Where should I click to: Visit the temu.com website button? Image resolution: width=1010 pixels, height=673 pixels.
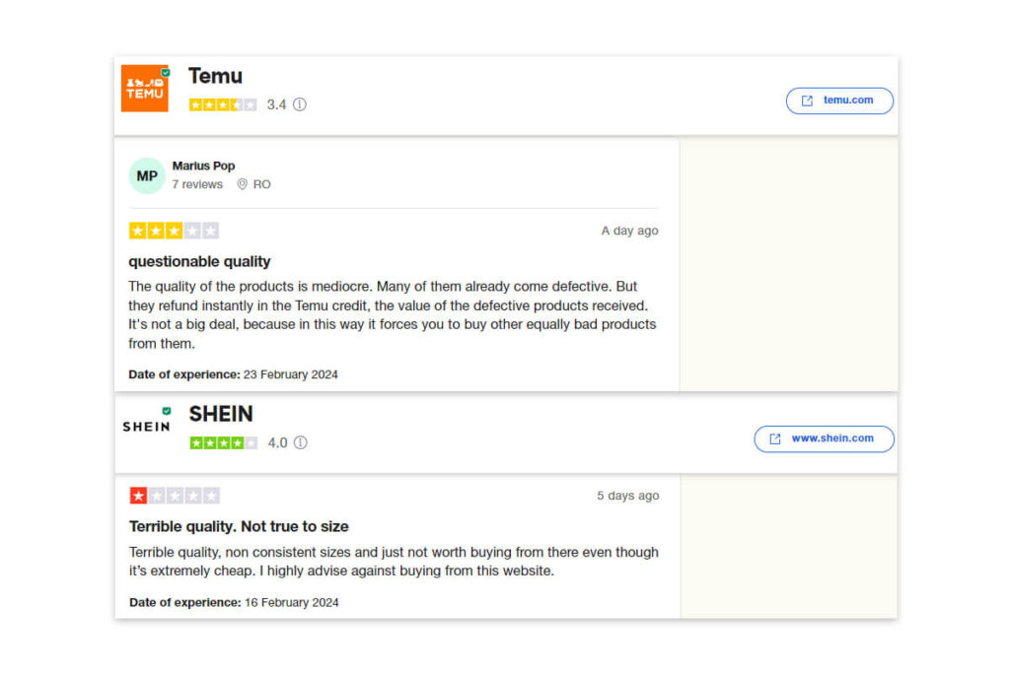[x=839, y=101]
